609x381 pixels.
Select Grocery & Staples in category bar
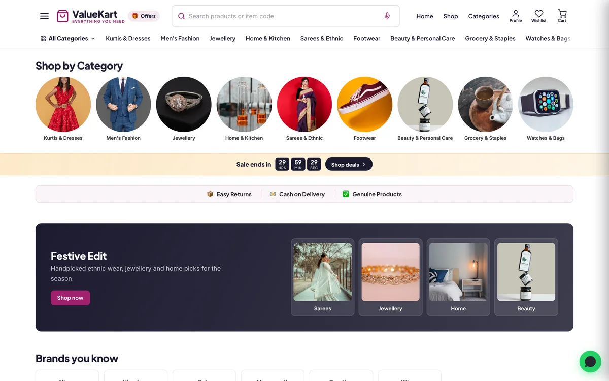(490, 38)
